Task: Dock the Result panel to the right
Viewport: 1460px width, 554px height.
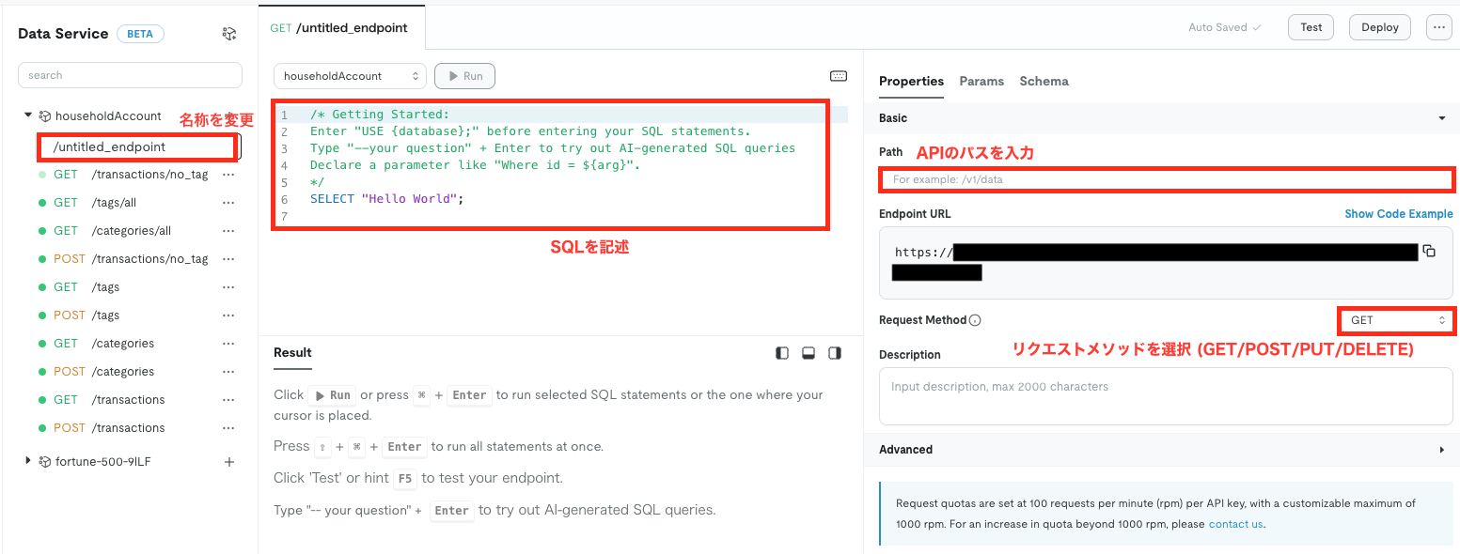Action: 834,353
